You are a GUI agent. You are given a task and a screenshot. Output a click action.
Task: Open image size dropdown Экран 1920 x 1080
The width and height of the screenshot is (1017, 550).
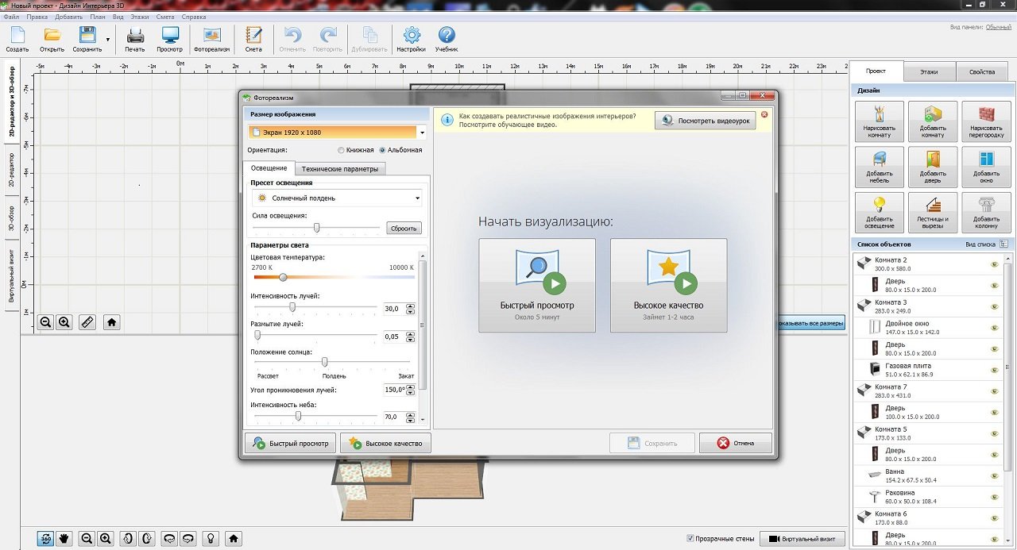[x=338, y=133]
